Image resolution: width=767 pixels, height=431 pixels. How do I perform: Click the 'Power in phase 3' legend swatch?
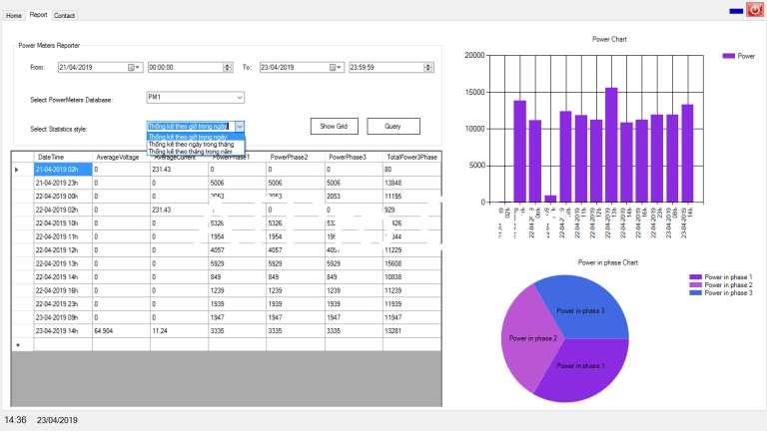[x=696, y=293]
